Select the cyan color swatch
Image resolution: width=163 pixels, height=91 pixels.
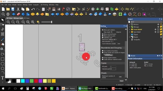tap(23, 81)
